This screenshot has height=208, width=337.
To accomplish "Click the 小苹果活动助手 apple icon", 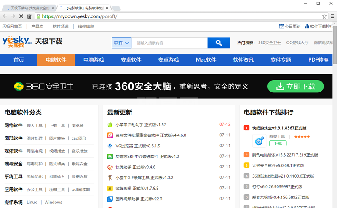I will point(110,124).
